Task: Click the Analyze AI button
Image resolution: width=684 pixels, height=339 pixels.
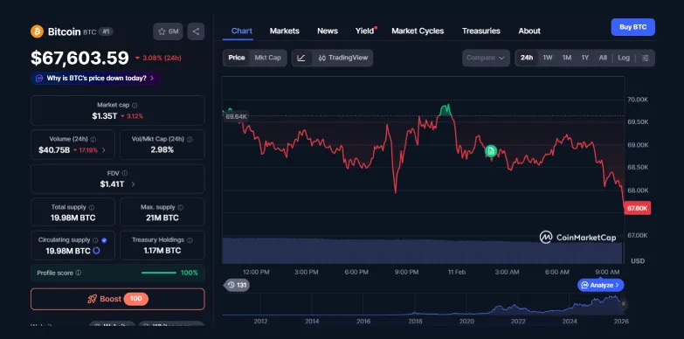Action: click(x=601, y=286)
